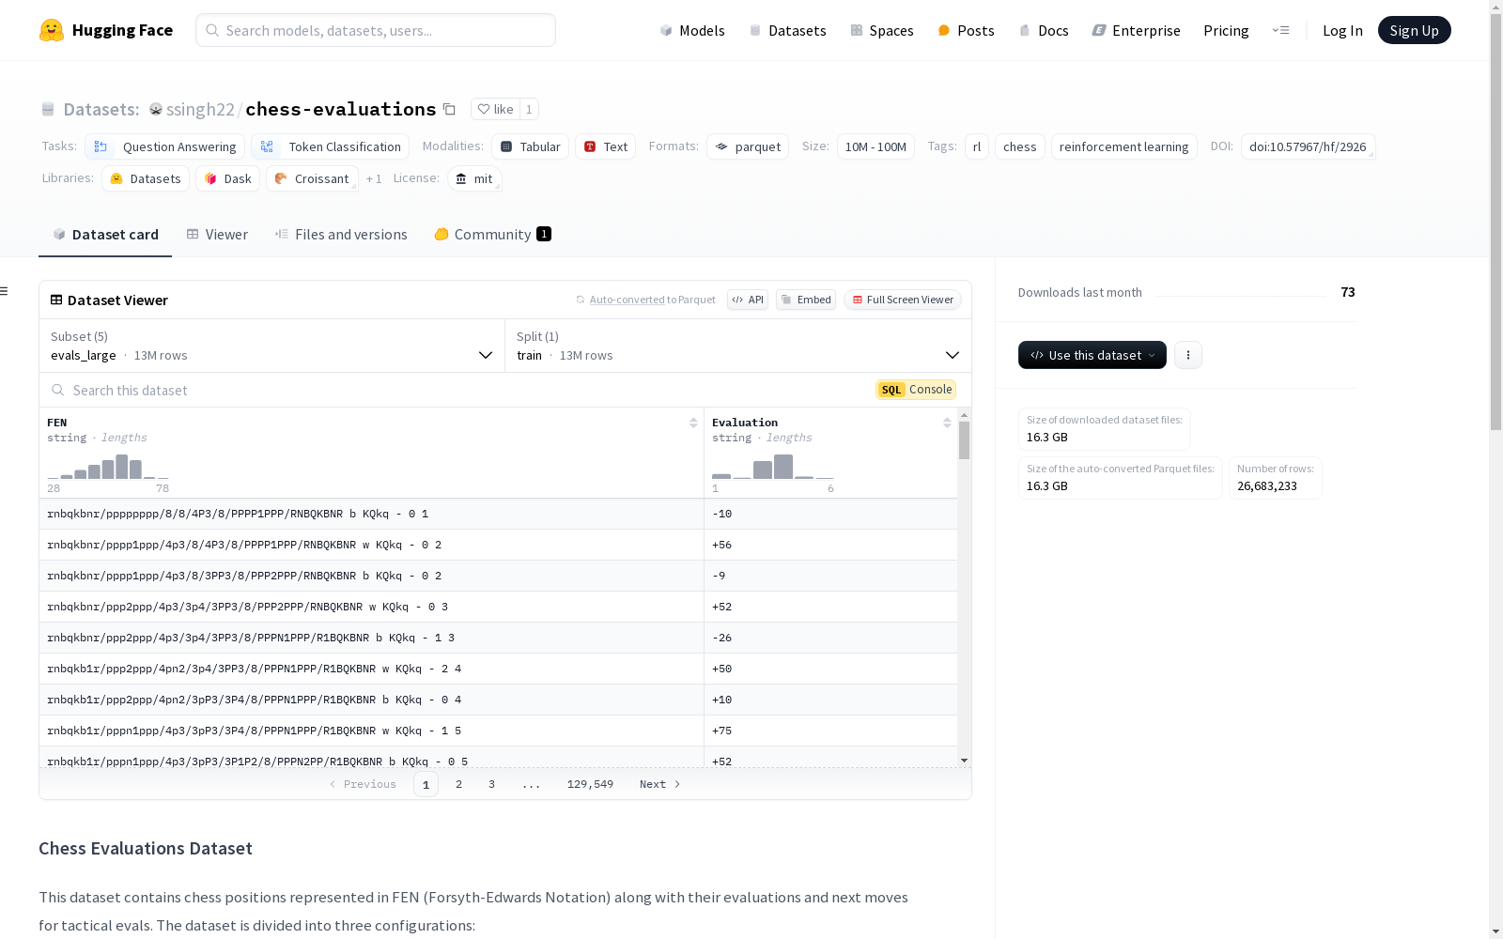
Task: Click the Evaluation lengths histogram
Action: (x=773, y=467)
